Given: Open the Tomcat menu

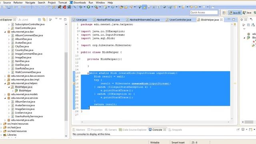Looking at the screenshot, I should (x=62, y=3).
